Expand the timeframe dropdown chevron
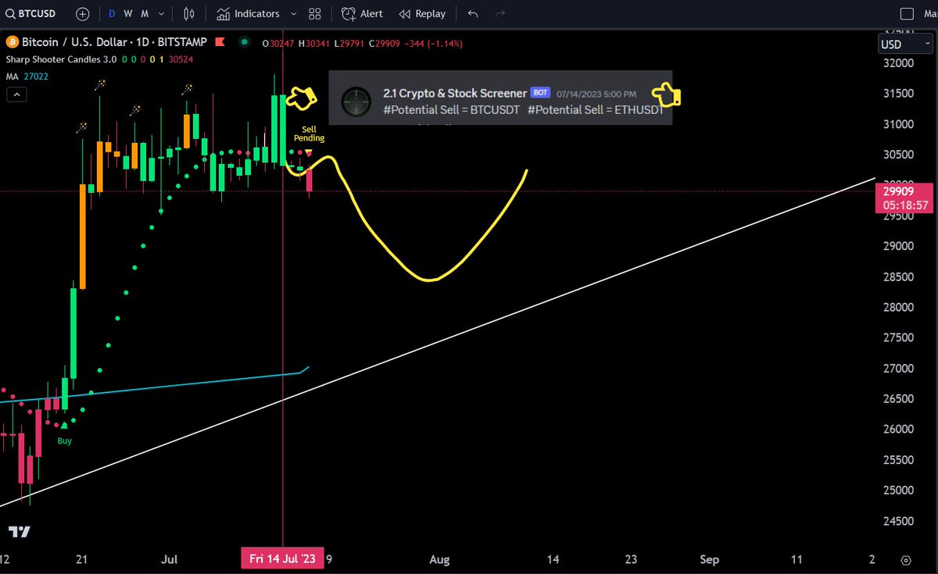Image resolution: width=938 pixels, height=574 pixels. click(160, 13)
